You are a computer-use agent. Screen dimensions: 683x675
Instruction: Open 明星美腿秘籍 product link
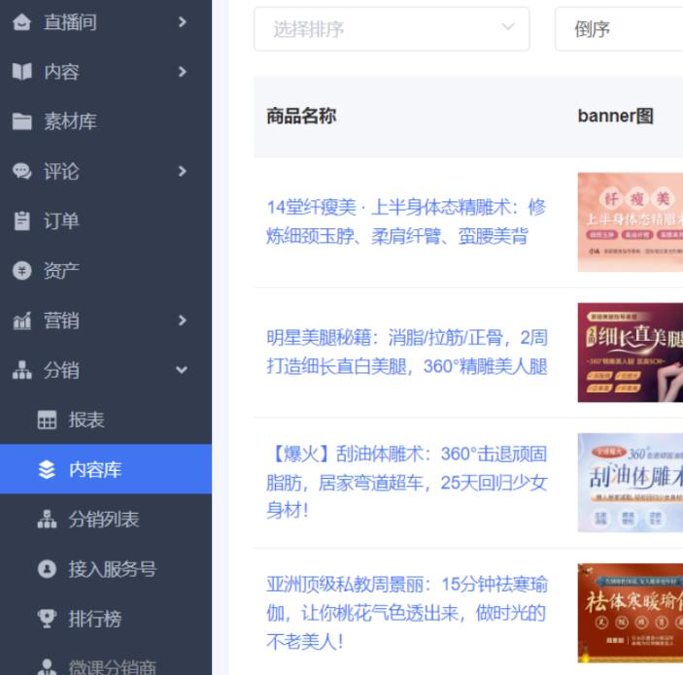pyautogui.click(x=406, y=352)
